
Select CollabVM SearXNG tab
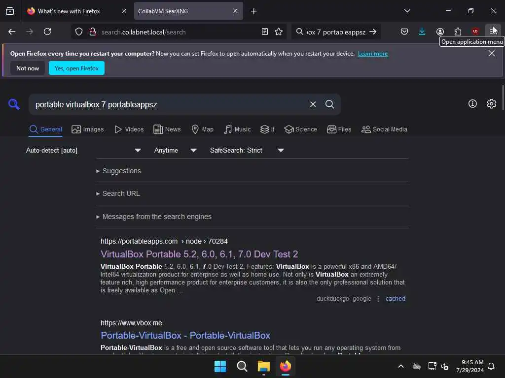[x=188, y=11]
